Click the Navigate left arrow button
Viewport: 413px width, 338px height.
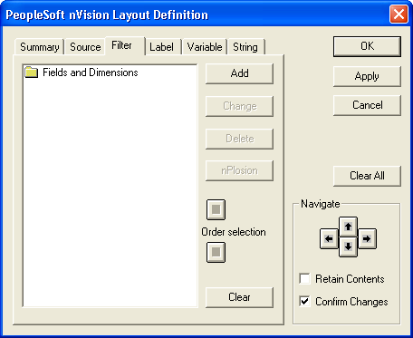coord(329,239)
